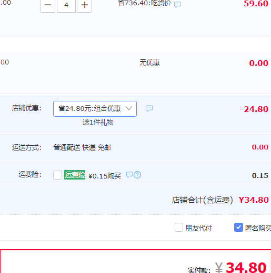Decrease item quantity with the minus button
The image size is (271, 273).
[47, 5]
